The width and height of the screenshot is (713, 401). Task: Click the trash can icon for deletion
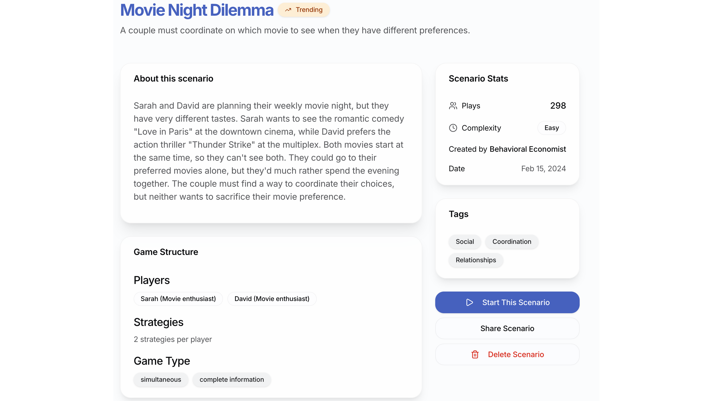tap(475, 354)
